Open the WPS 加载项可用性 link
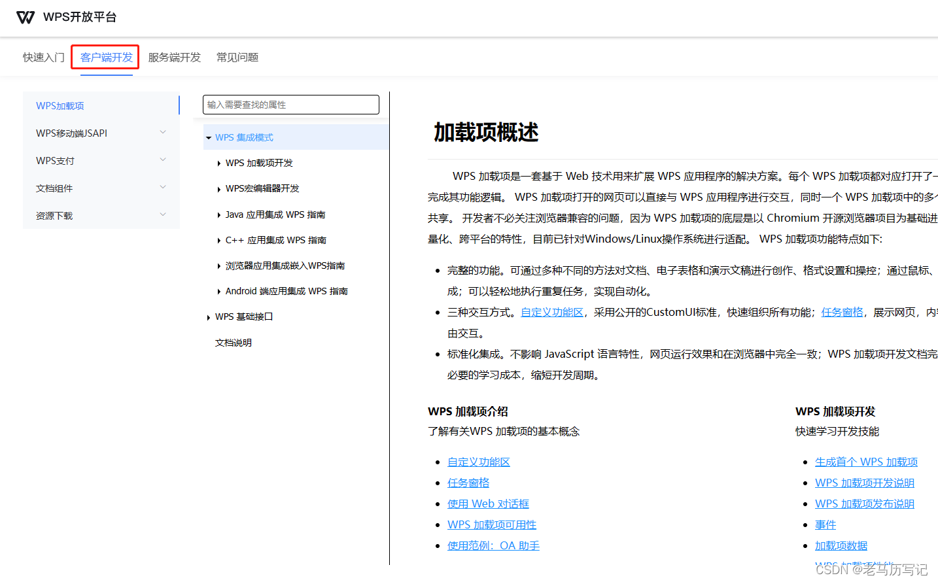The height and width of the screenshot is (582, 938). (492, 525)
